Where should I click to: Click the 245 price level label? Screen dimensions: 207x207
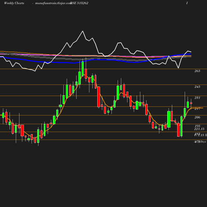197,87
